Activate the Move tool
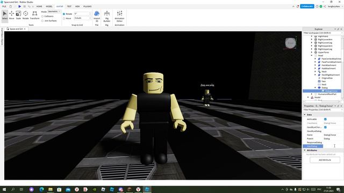The width and height of the screenshot is (344, 193). (x=11, y=16)
